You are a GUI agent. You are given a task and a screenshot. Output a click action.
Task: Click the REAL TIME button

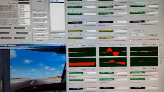(137, 31)
